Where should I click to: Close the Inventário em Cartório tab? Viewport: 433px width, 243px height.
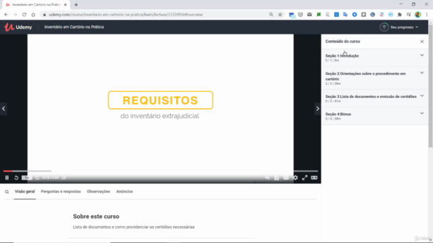(66, 5)
